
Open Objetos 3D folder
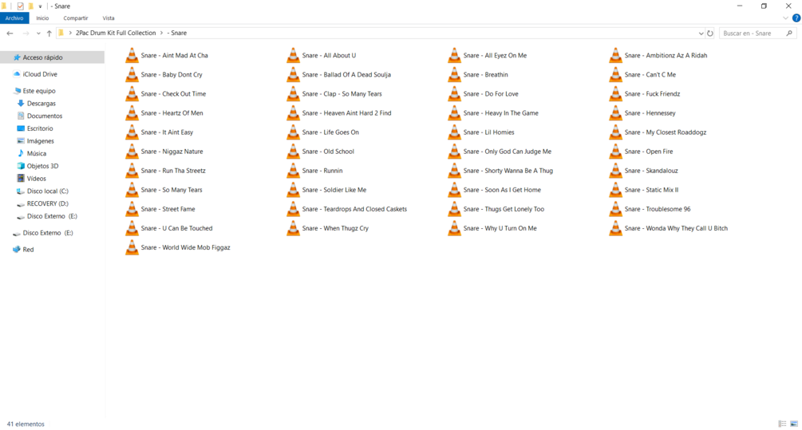coord(42,166)
